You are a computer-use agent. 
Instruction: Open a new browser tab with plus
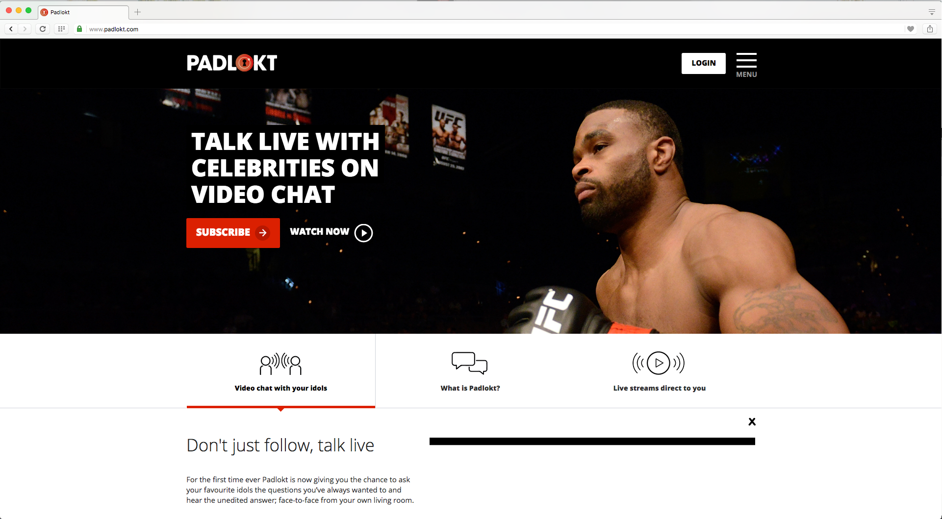click(x=138, y=12)
